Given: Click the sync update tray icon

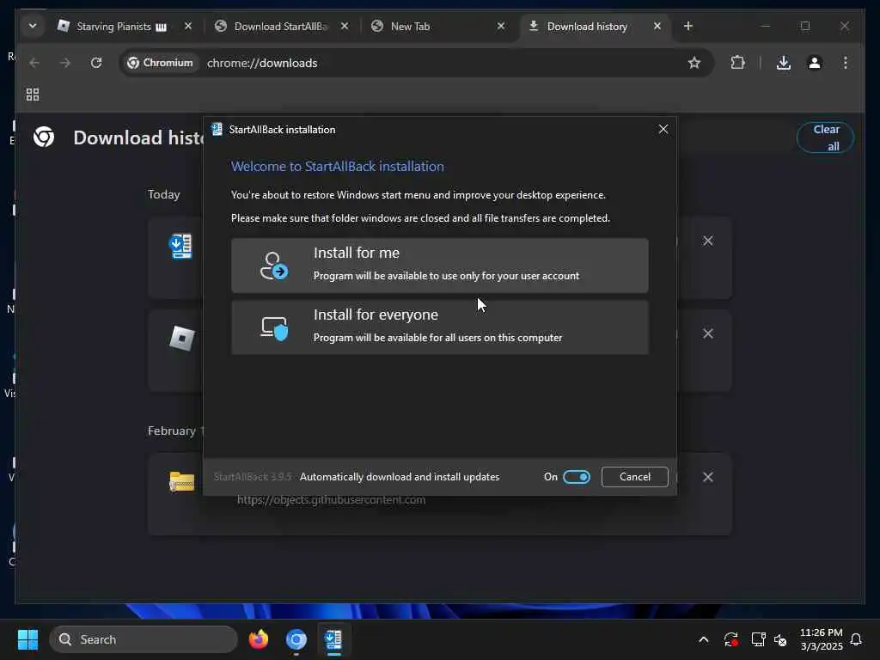Looking at the screenshot, I should pyautogui.click(x=730, y=639).
